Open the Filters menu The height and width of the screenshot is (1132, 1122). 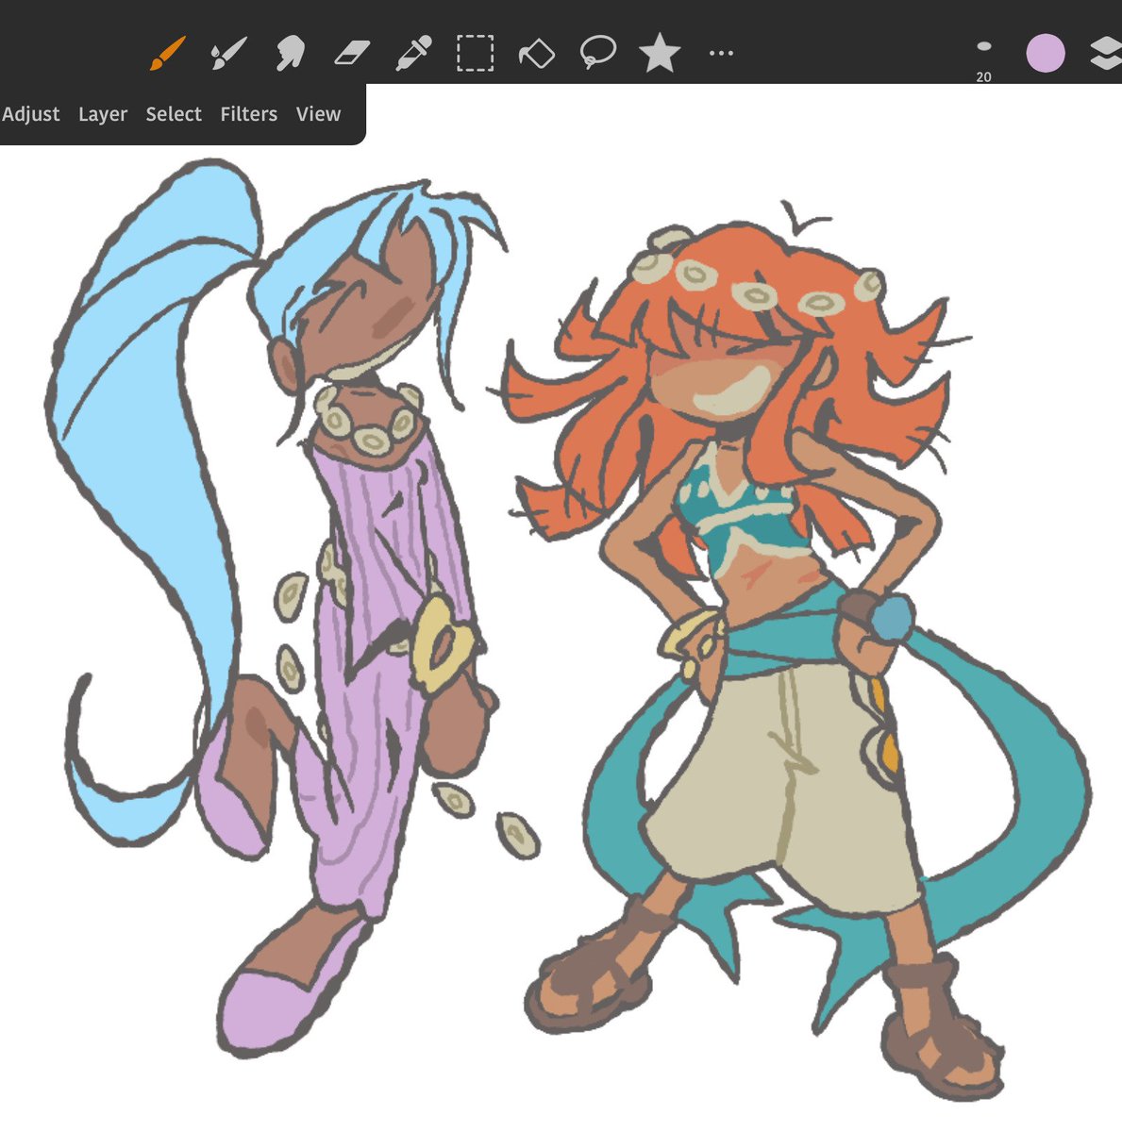(249, 114)
